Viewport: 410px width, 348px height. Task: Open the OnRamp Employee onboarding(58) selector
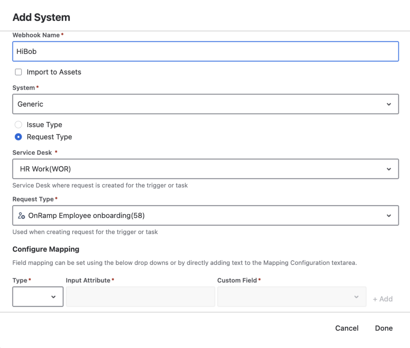coord(200,216)
